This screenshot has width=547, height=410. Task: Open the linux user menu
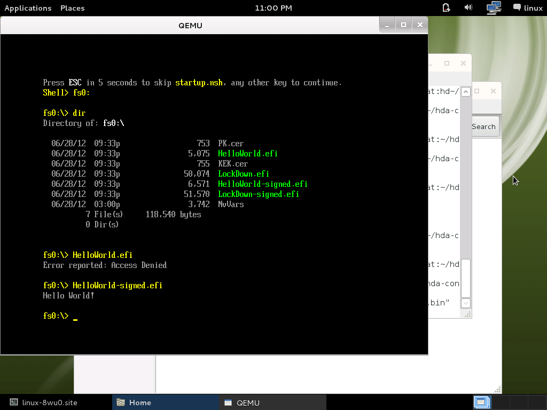pyautogui.click(x=528, y=7)
